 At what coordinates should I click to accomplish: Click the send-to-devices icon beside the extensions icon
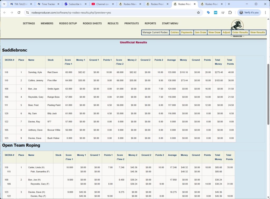coord(223,12)
